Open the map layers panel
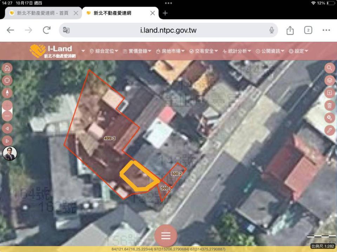This screenshot has width=337, height=252. coord(329,80)
